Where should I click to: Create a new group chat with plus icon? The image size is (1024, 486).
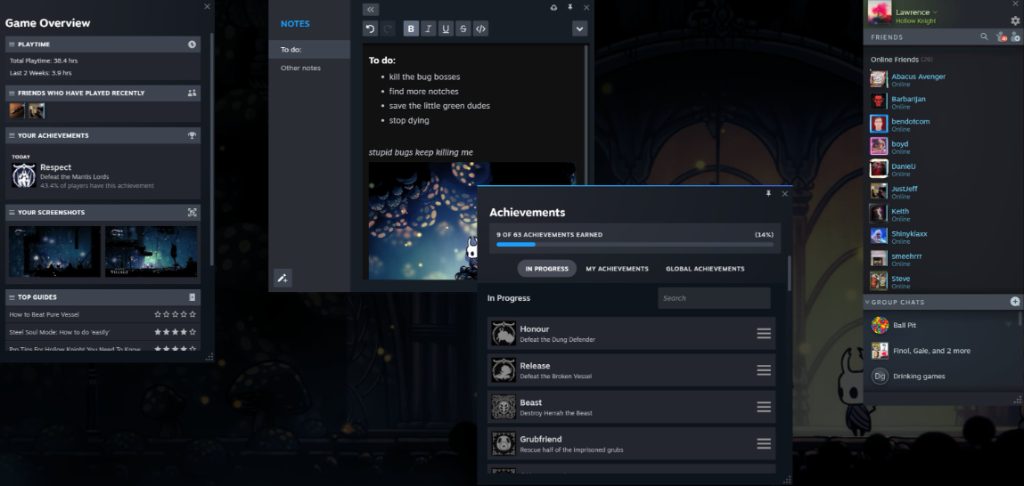point(1015,302)
